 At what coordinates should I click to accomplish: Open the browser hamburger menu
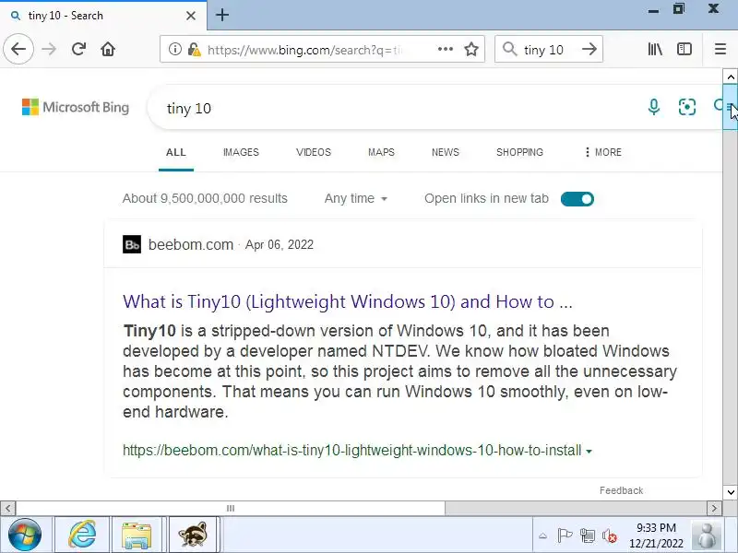pyautogui.click(x=720, y=49)
